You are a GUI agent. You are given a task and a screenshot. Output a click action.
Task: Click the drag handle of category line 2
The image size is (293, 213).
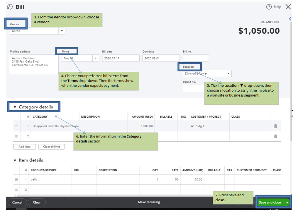[16, 136]
